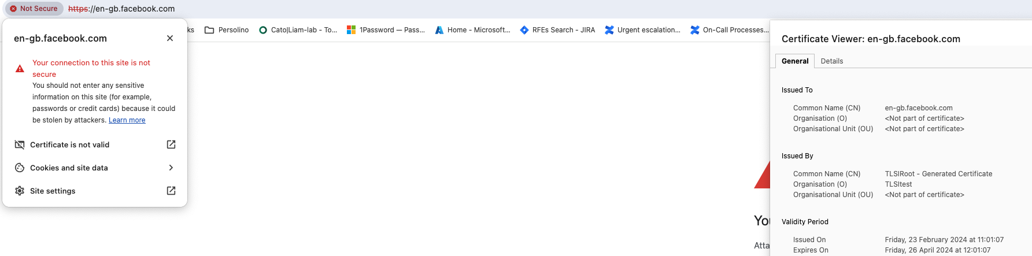Open Site settings

(x=95, y=191)
